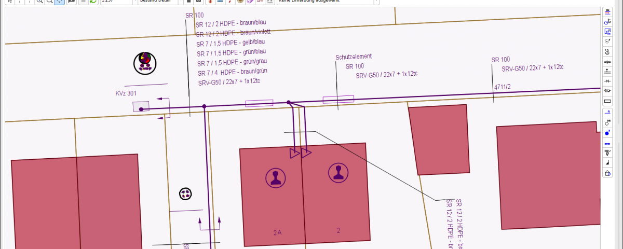Select the house icon in right toolbar
The height and width of the screenshot is (249, 623).
[x=607, y=173]
